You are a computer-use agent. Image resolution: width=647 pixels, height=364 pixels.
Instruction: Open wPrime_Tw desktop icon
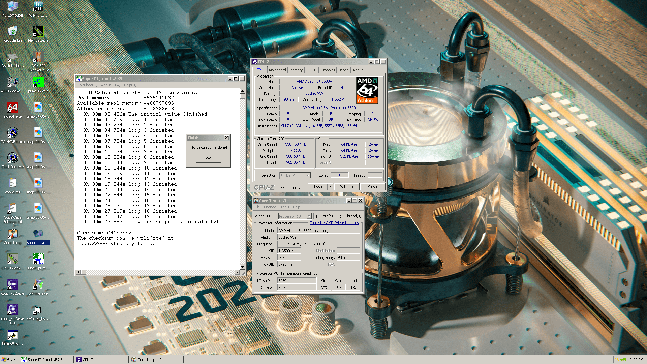[38, 312]
